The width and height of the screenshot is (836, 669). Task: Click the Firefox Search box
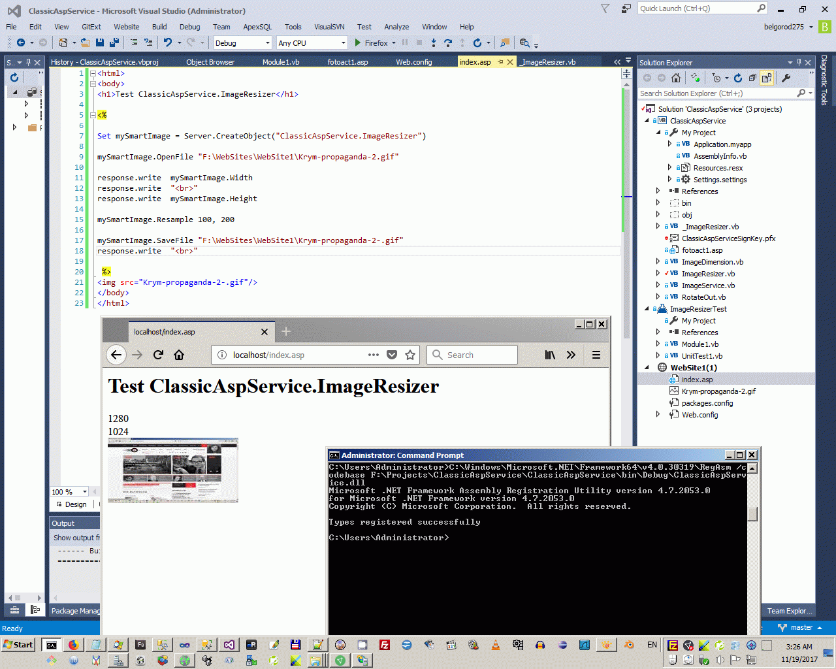tap(473, 355)
